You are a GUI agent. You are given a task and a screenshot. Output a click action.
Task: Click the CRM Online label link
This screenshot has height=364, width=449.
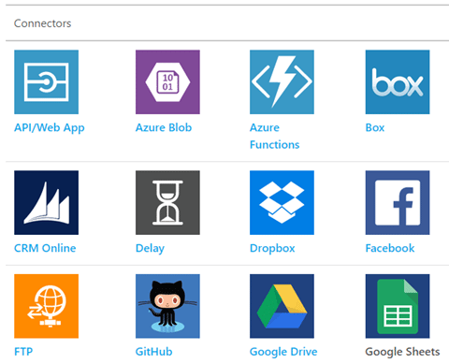tap(45, 248)
